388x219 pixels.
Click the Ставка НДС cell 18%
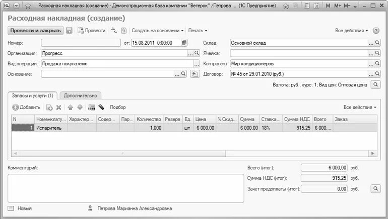(x=271, y=128)
